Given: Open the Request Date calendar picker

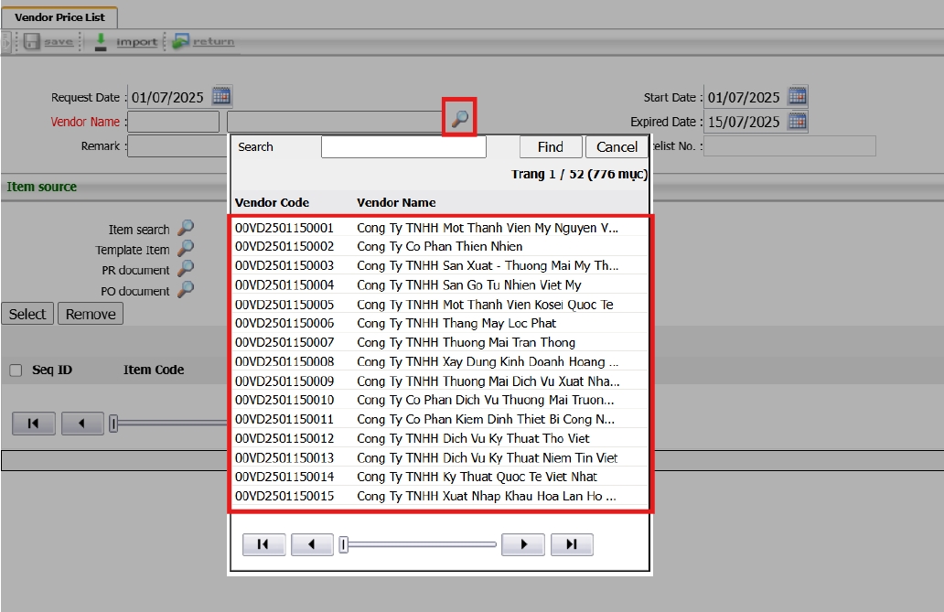Looking at the screenshot, I should [221, 96].
